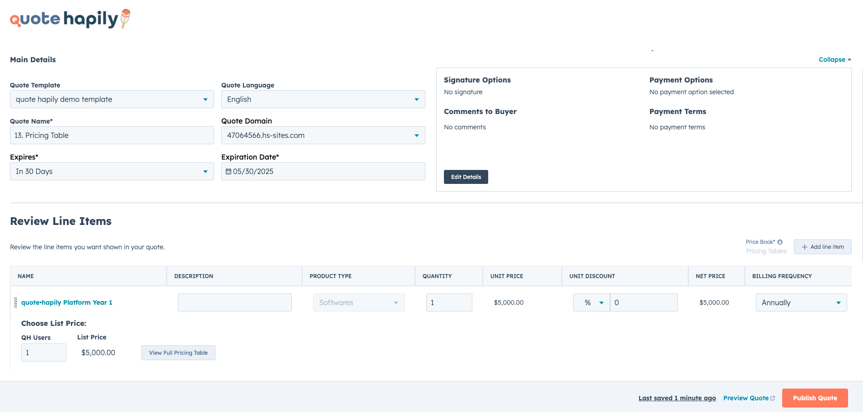This screenshot has height=412, width=863.
Task: Open the Quote Domain dropdown
Action: click(323, 135)
